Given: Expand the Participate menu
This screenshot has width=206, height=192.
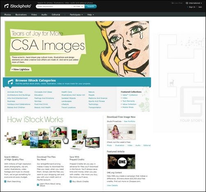Looking at the screenshot, I should pos(76,15).
